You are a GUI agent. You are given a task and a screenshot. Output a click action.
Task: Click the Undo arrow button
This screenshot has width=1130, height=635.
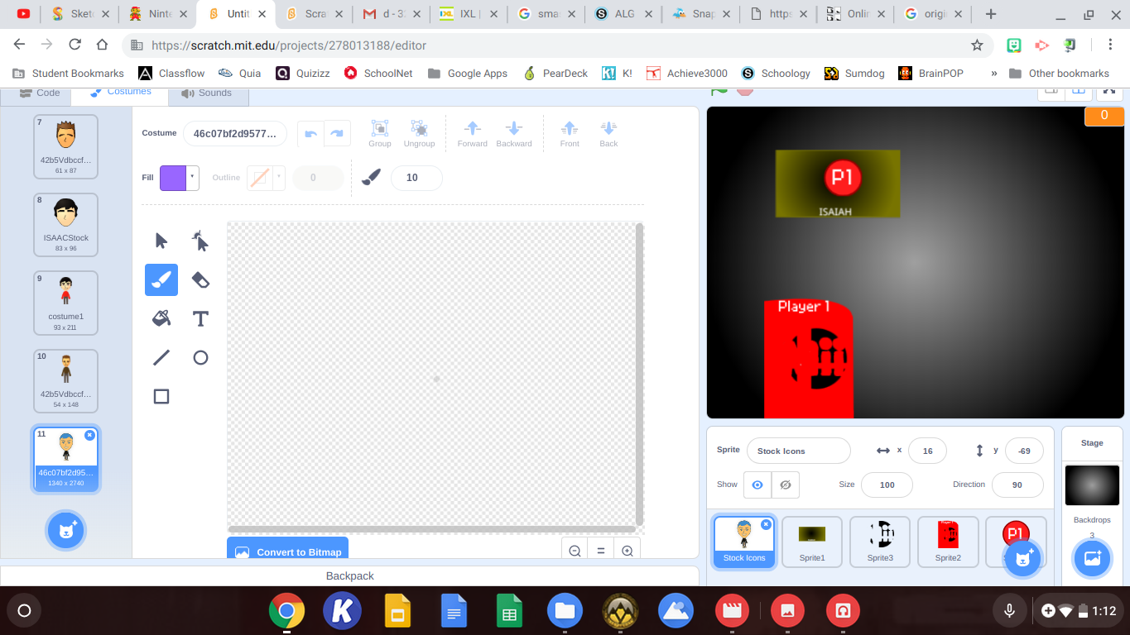pyautogui.click(x=311, y=133)
